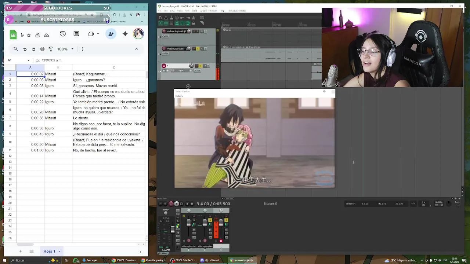Image resolution: width=470 pixels, height=264 pixels.
Task: Toggle REAPER snap magnet button
Action: tap(188, 23)
